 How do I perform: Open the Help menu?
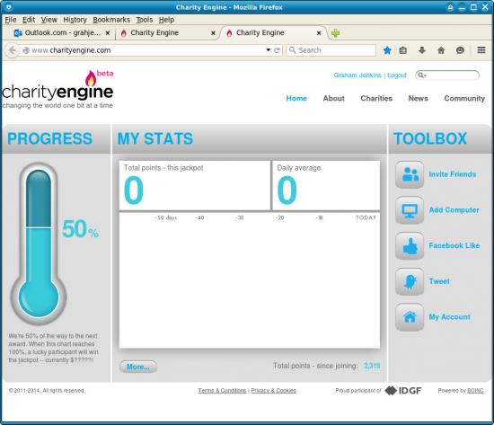[x=166, y=20]
